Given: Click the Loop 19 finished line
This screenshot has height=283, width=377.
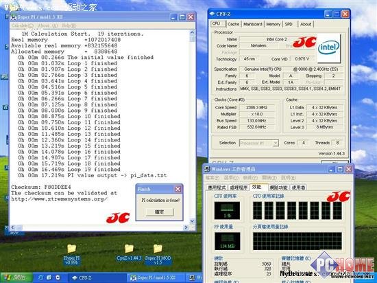Looking at the screenshot, I should tap(69, 170).
